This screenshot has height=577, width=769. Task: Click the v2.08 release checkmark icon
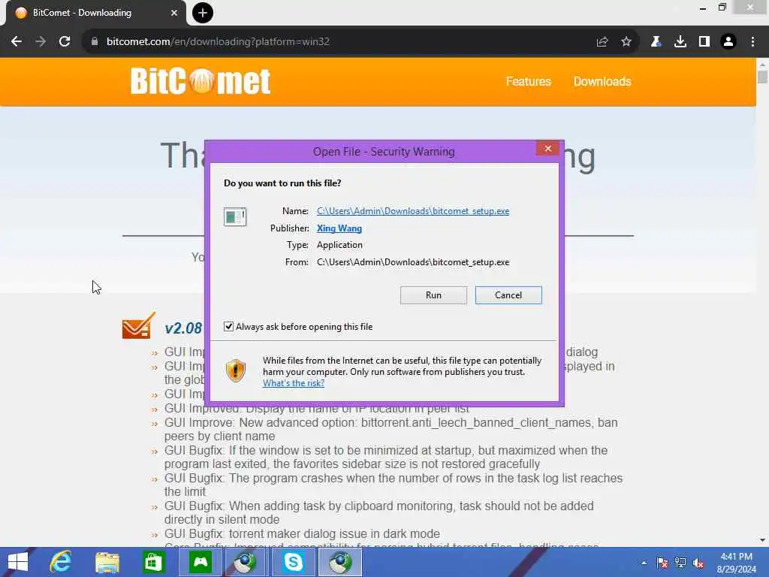click(139, 326)
